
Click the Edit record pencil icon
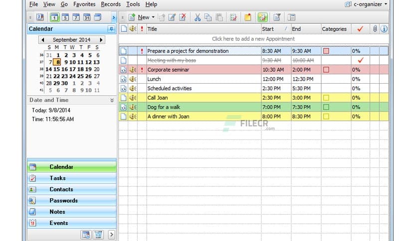pos(172,17)
